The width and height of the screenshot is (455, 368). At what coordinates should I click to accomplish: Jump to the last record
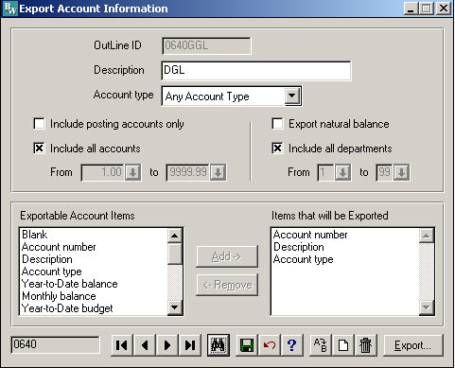(190, 345)
